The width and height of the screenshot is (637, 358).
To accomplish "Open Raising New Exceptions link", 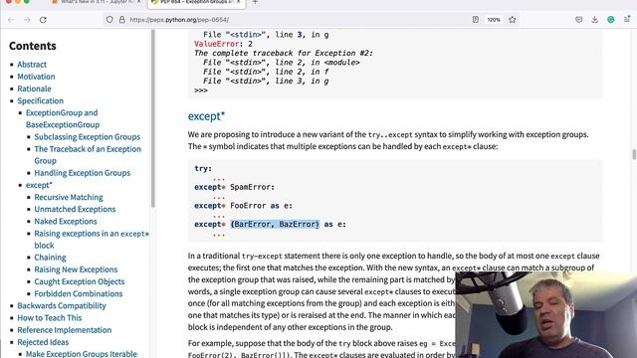I will tap(76, 269).
